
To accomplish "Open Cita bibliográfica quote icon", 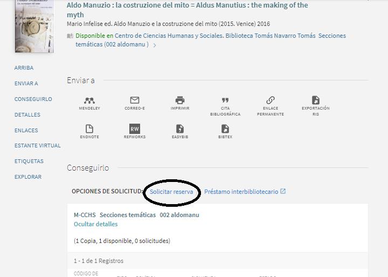I will [x=225, y=100].
